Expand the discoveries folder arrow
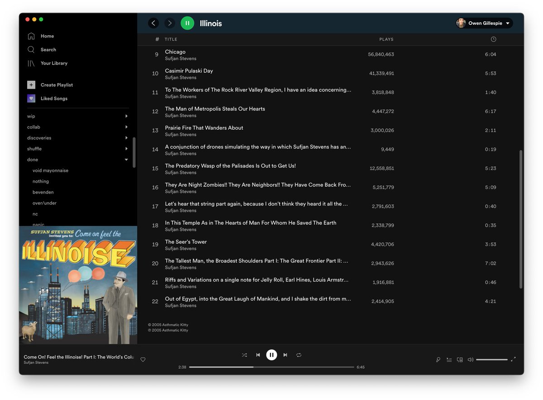 (126, 138)
